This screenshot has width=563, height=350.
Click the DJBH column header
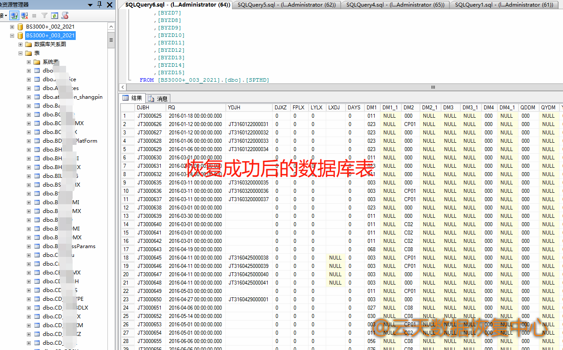pos(143,108)
